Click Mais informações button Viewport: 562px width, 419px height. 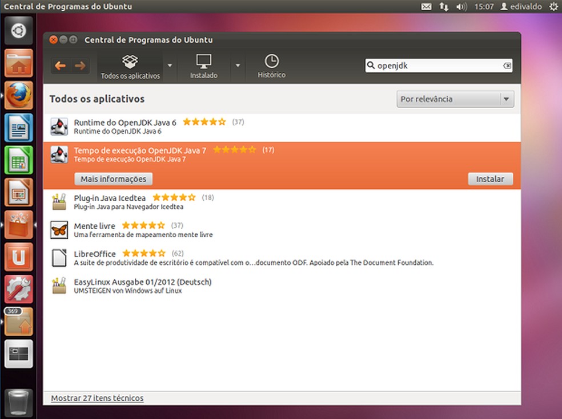pos(113,179)
